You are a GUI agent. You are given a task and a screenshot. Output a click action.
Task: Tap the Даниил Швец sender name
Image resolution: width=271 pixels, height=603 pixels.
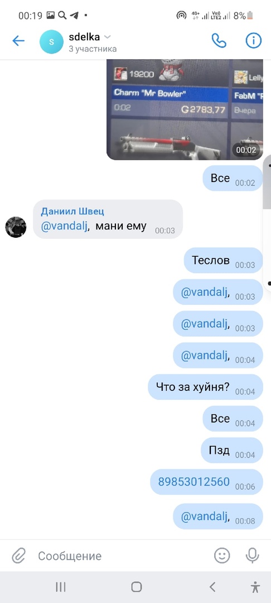(72, 211)
